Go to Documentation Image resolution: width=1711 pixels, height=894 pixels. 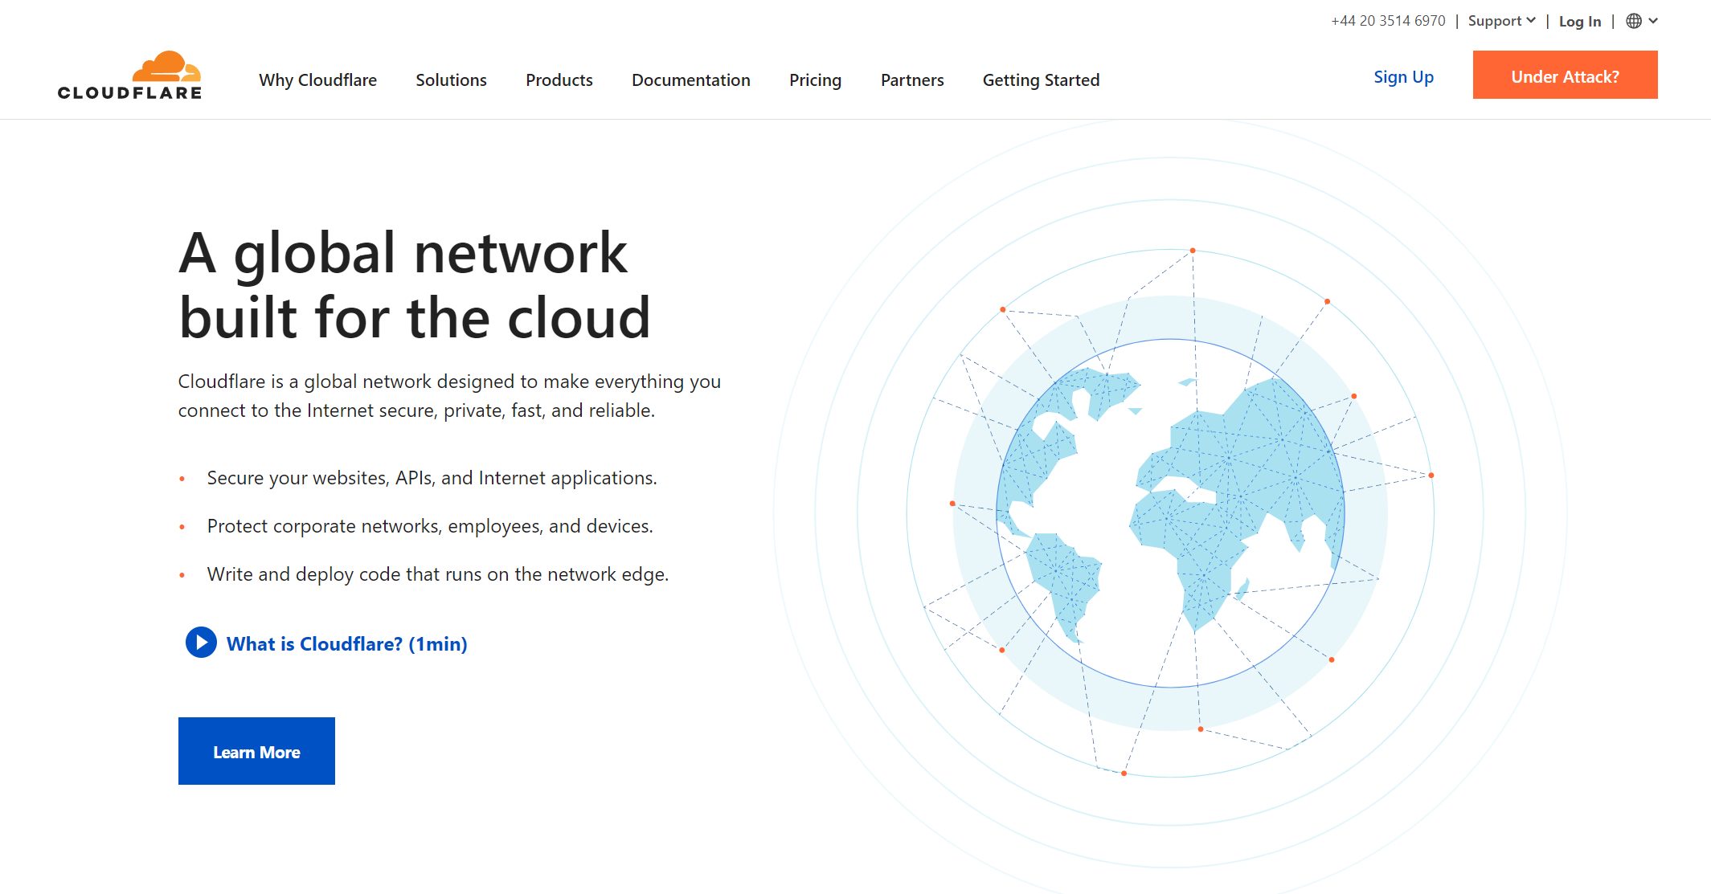pyautogui.click(x=691, y=80)
